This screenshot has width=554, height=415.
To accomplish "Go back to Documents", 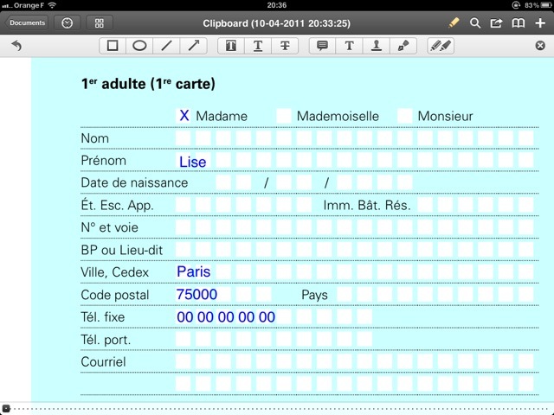I will (28, 23).
